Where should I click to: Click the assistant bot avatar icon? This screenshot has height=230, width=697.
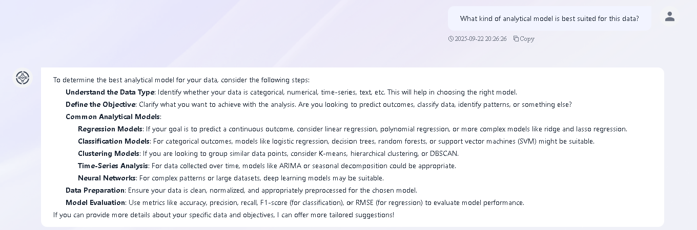[x=23, y=78]
